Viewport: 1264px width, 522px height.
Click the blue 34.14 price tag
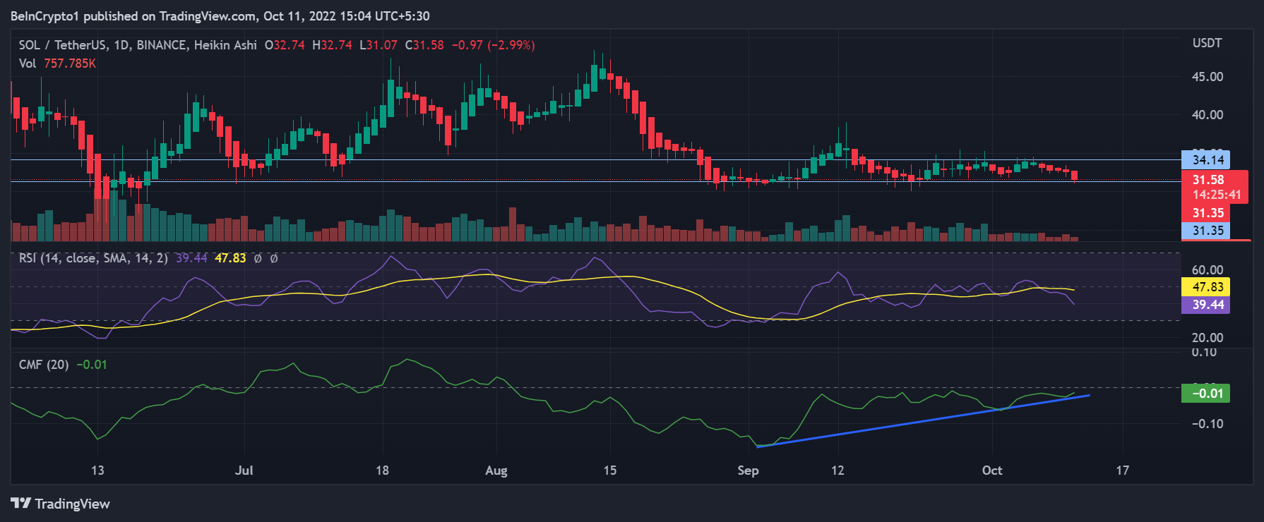pos(1206,160)
